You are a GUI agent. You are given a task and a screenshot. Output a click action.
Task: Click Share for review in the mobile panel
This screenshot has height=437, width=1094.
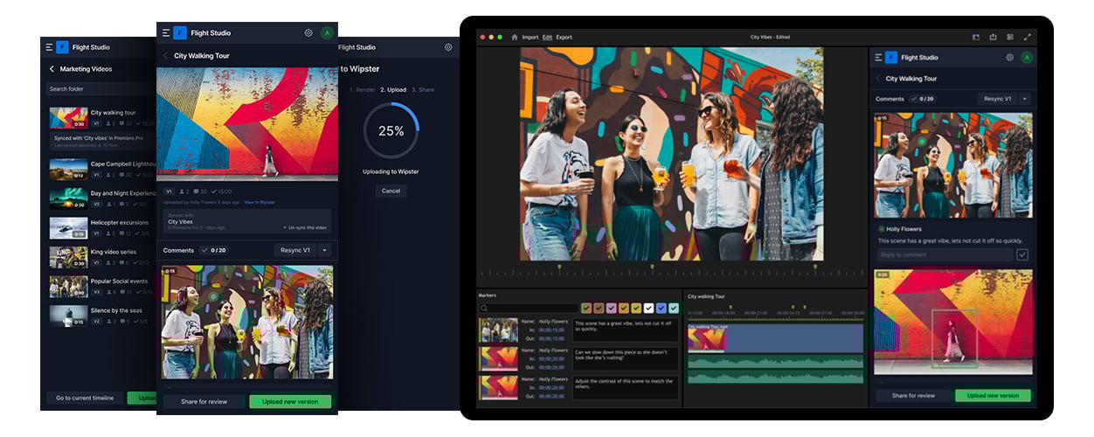pyautogui.click(x=204, y=402)
